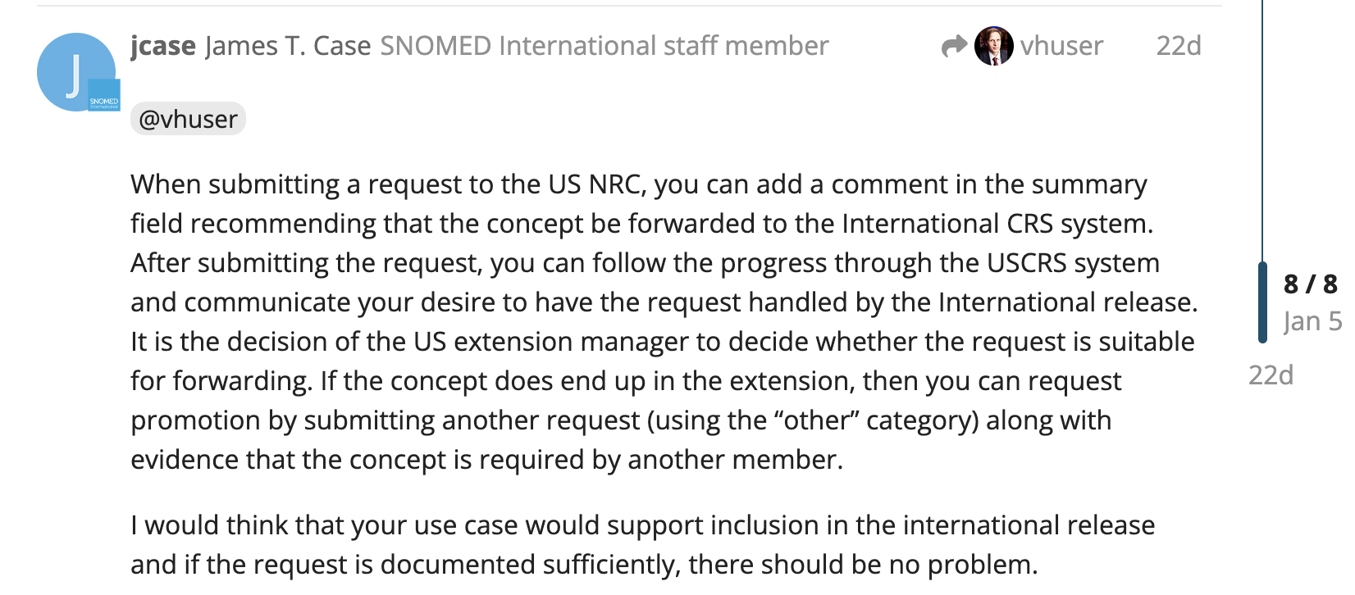Expand the reply-to vhuser label
This screenshot has width=1355, height=595.
[1061, 46]
